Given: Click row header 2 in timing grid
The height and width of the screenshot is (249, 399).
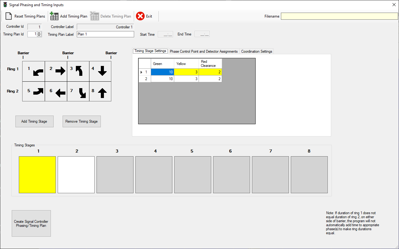Looking at the screenshot, I should coord(145,79).
